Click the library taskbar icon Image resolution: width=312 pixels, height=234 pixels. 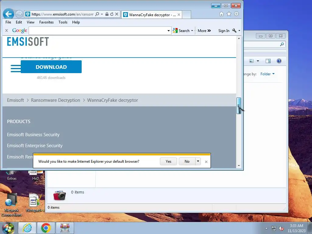(65, 228)
